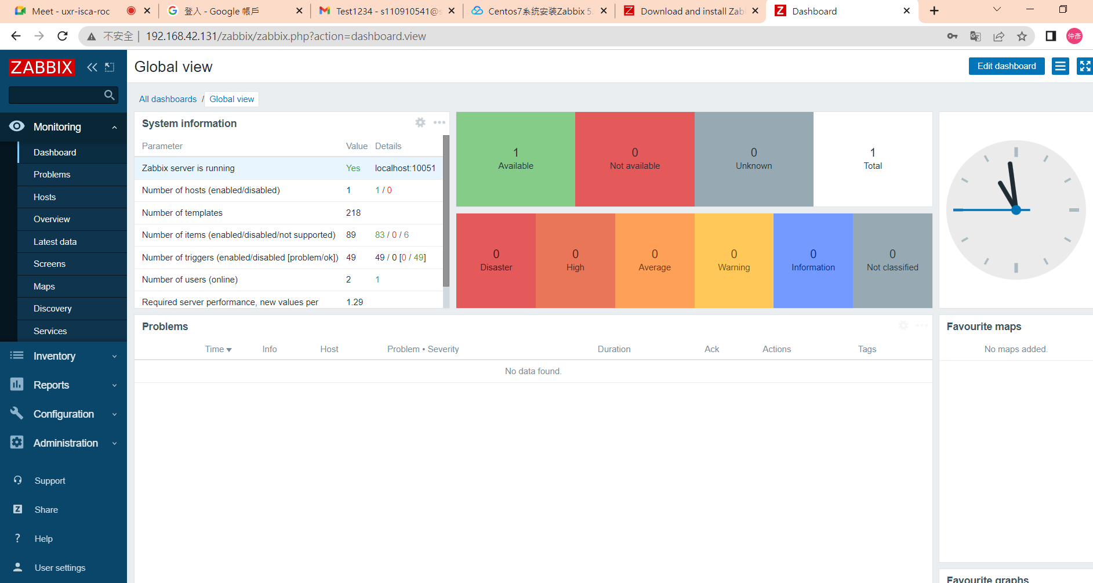Viewport: 1093px width, 583px height.
Task: Click the orange Average severity tile
Action: point(655,260)
